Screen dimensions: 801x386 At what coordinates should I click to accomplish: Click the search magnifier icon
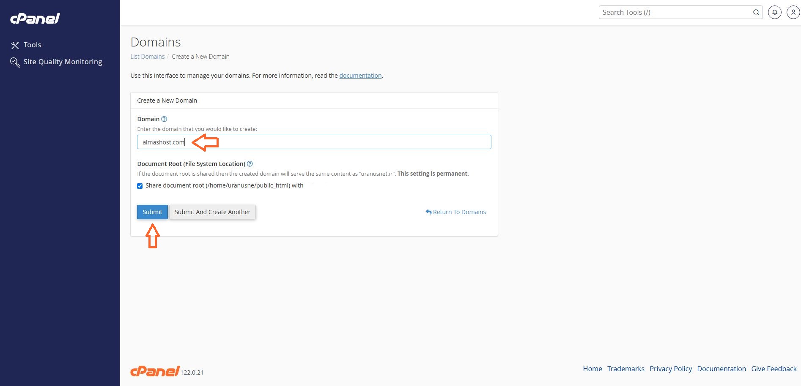pyautogui.click(x=756, y=12)
